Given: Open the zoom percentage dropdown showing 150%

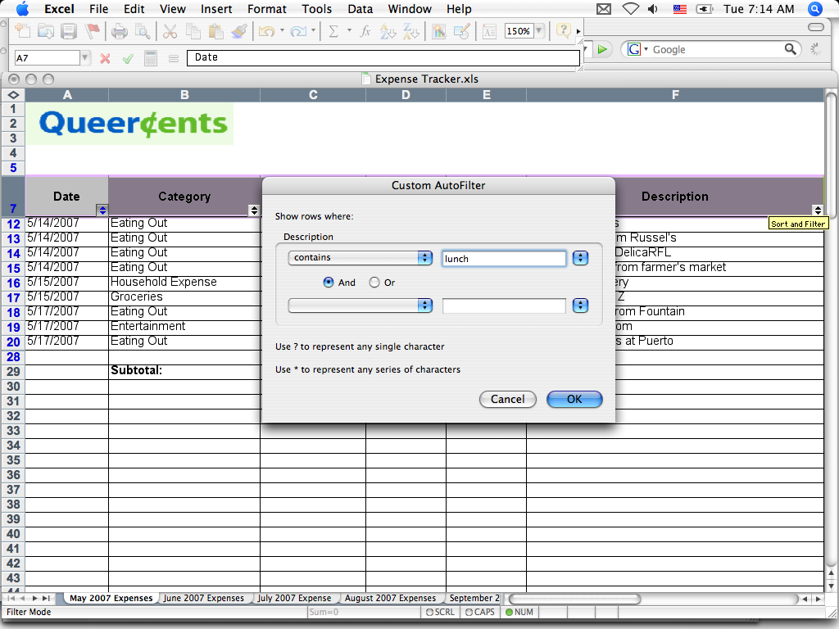Looking at the screenshot, I should coord(538,32).
